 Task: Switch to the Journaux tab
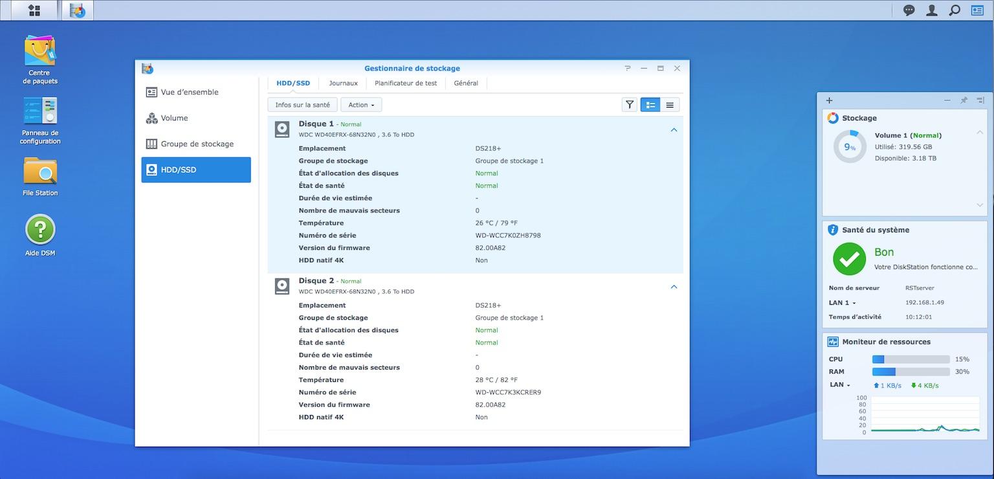click(x=343, y=84)
